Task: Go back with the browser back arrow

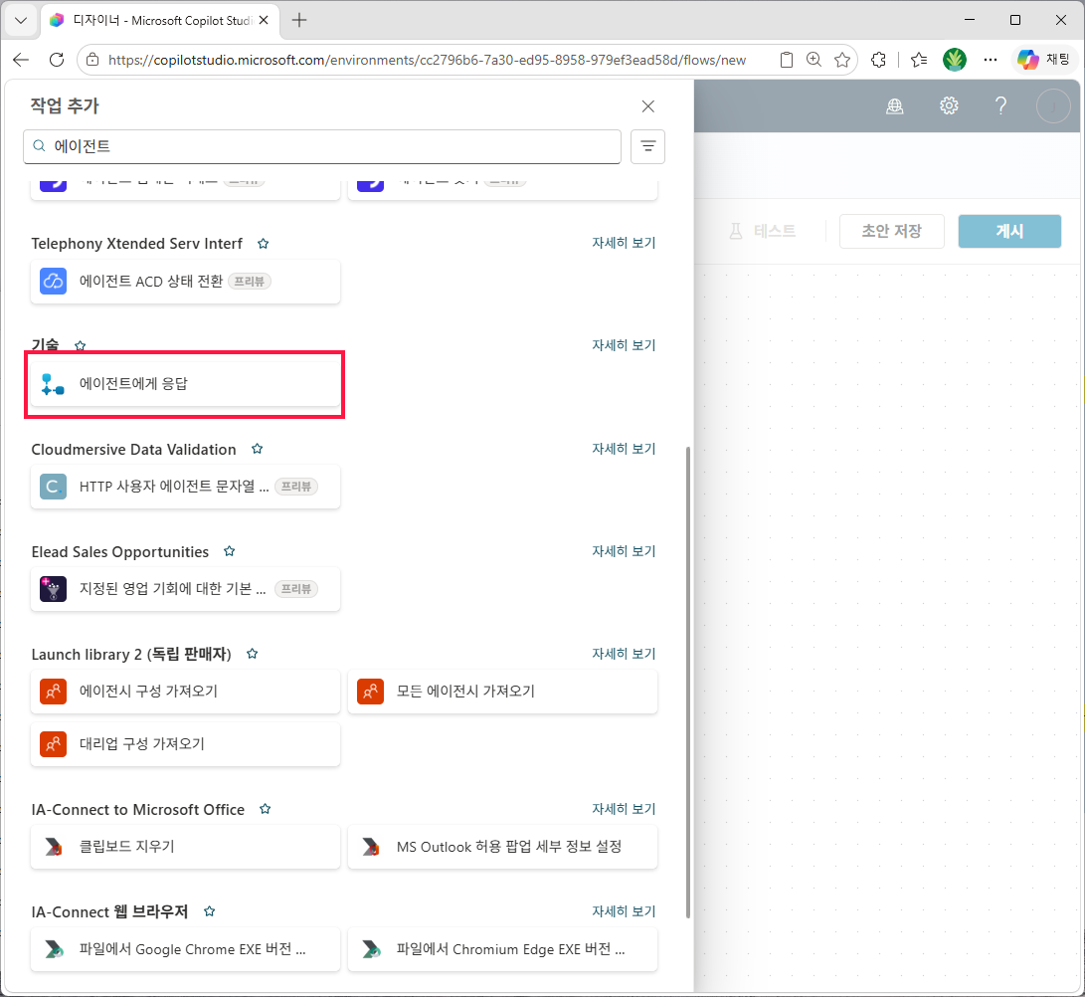Action: [21, 60]
